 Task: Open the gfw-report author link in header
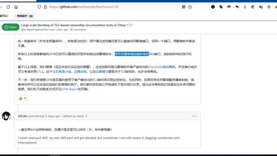tap(28, 29)
